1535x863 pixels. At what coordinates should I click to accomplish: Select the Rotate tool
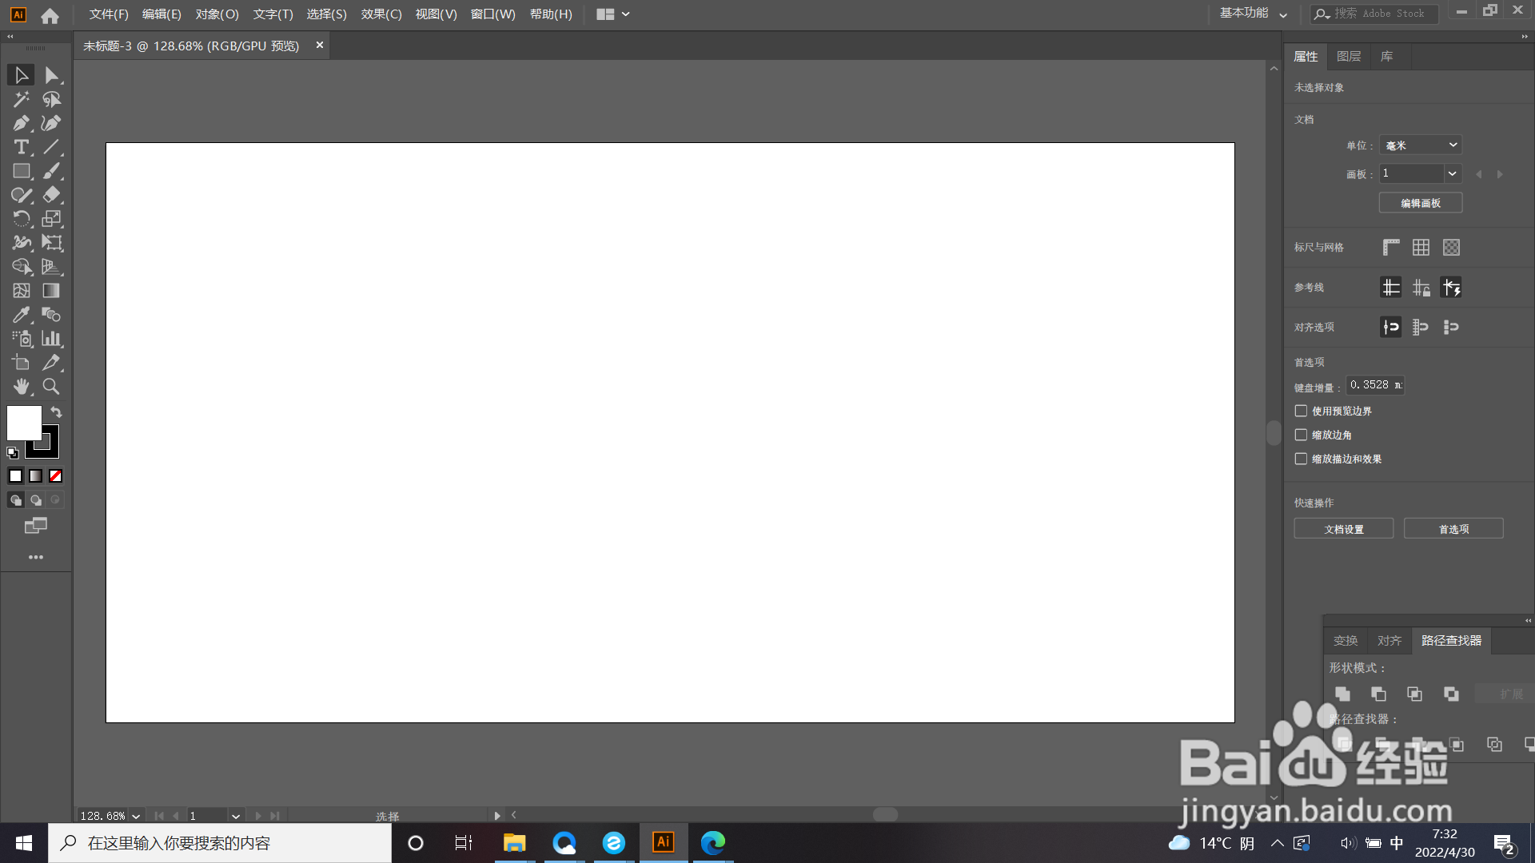coord(21,219)
